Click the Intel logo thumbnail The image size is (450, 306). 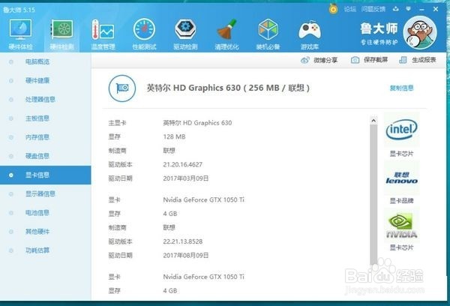pos(401,130)
